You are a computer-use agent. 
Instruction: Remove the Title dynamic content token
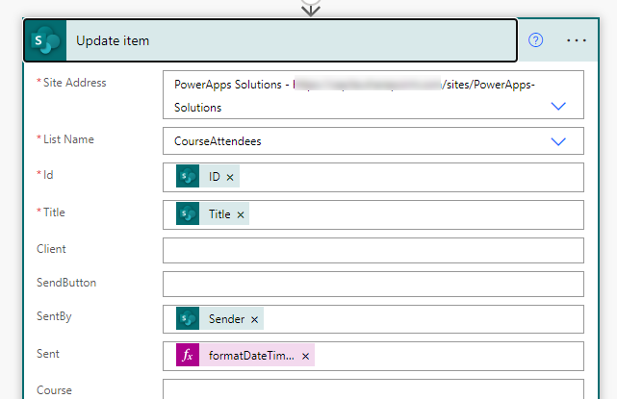tap(241, 214)
